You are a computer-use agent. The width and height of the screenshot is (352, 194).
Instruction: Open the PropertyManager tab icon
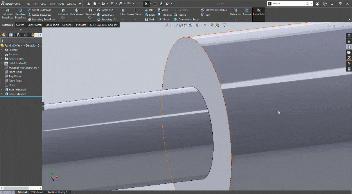11,34
